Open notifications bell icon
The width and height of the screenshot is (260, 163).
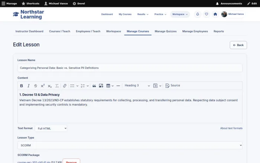tap(198, 14)
